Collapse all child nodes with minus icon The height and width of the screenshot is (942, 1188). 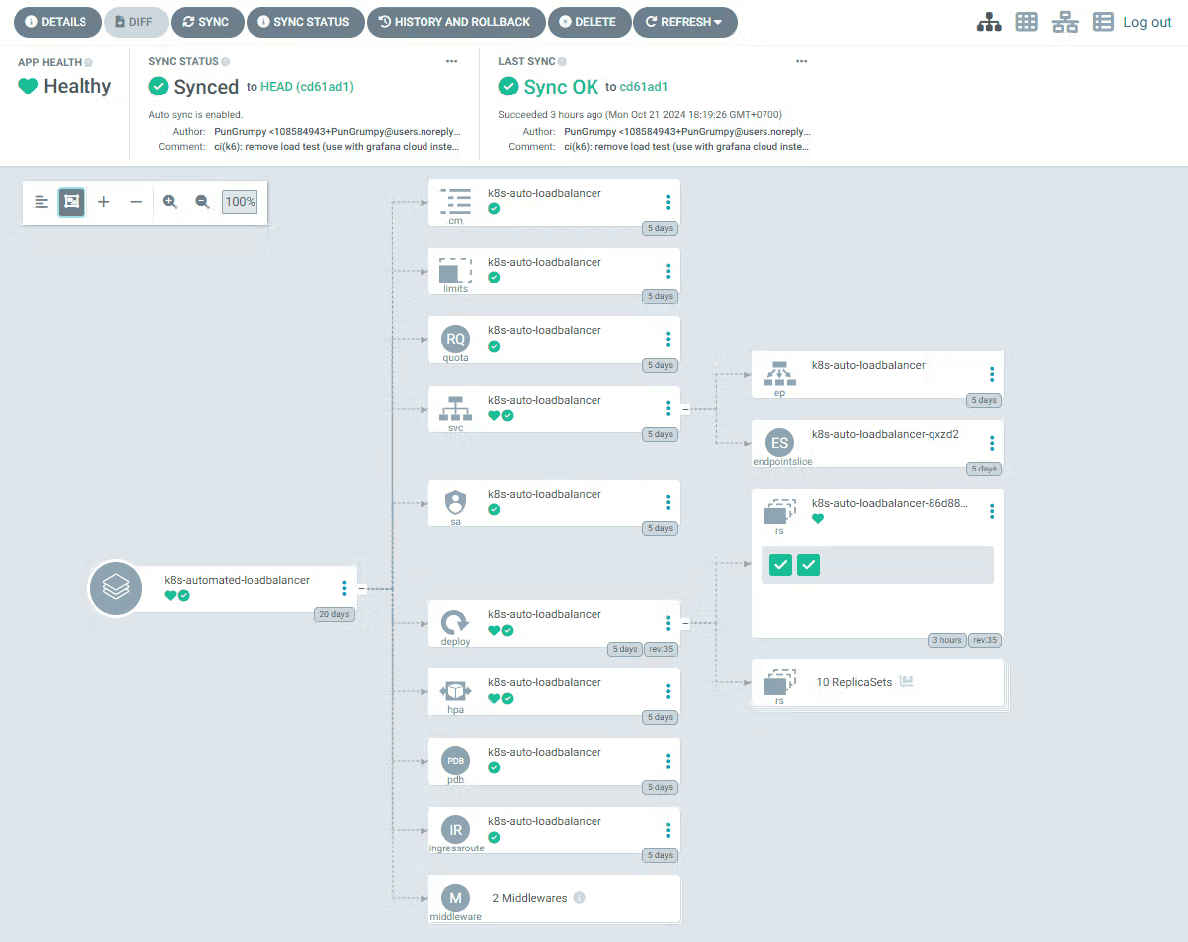[136, 202]
